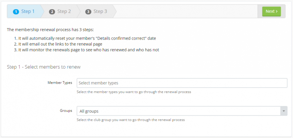293x138 pixels.
Task: Click the Member Types field label
Action: pyautogui.click(x=60, y=83)
